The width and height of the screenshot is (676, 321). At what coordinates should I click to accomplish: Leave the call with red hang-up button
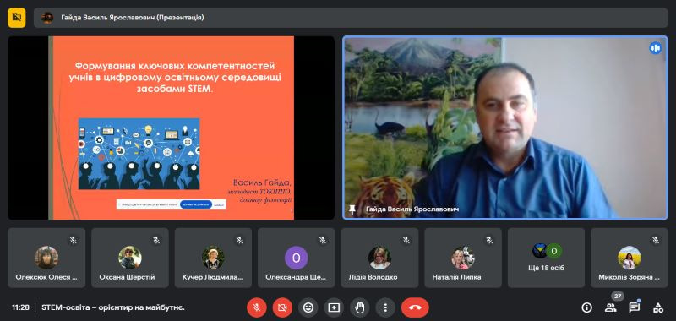[415, 307]
